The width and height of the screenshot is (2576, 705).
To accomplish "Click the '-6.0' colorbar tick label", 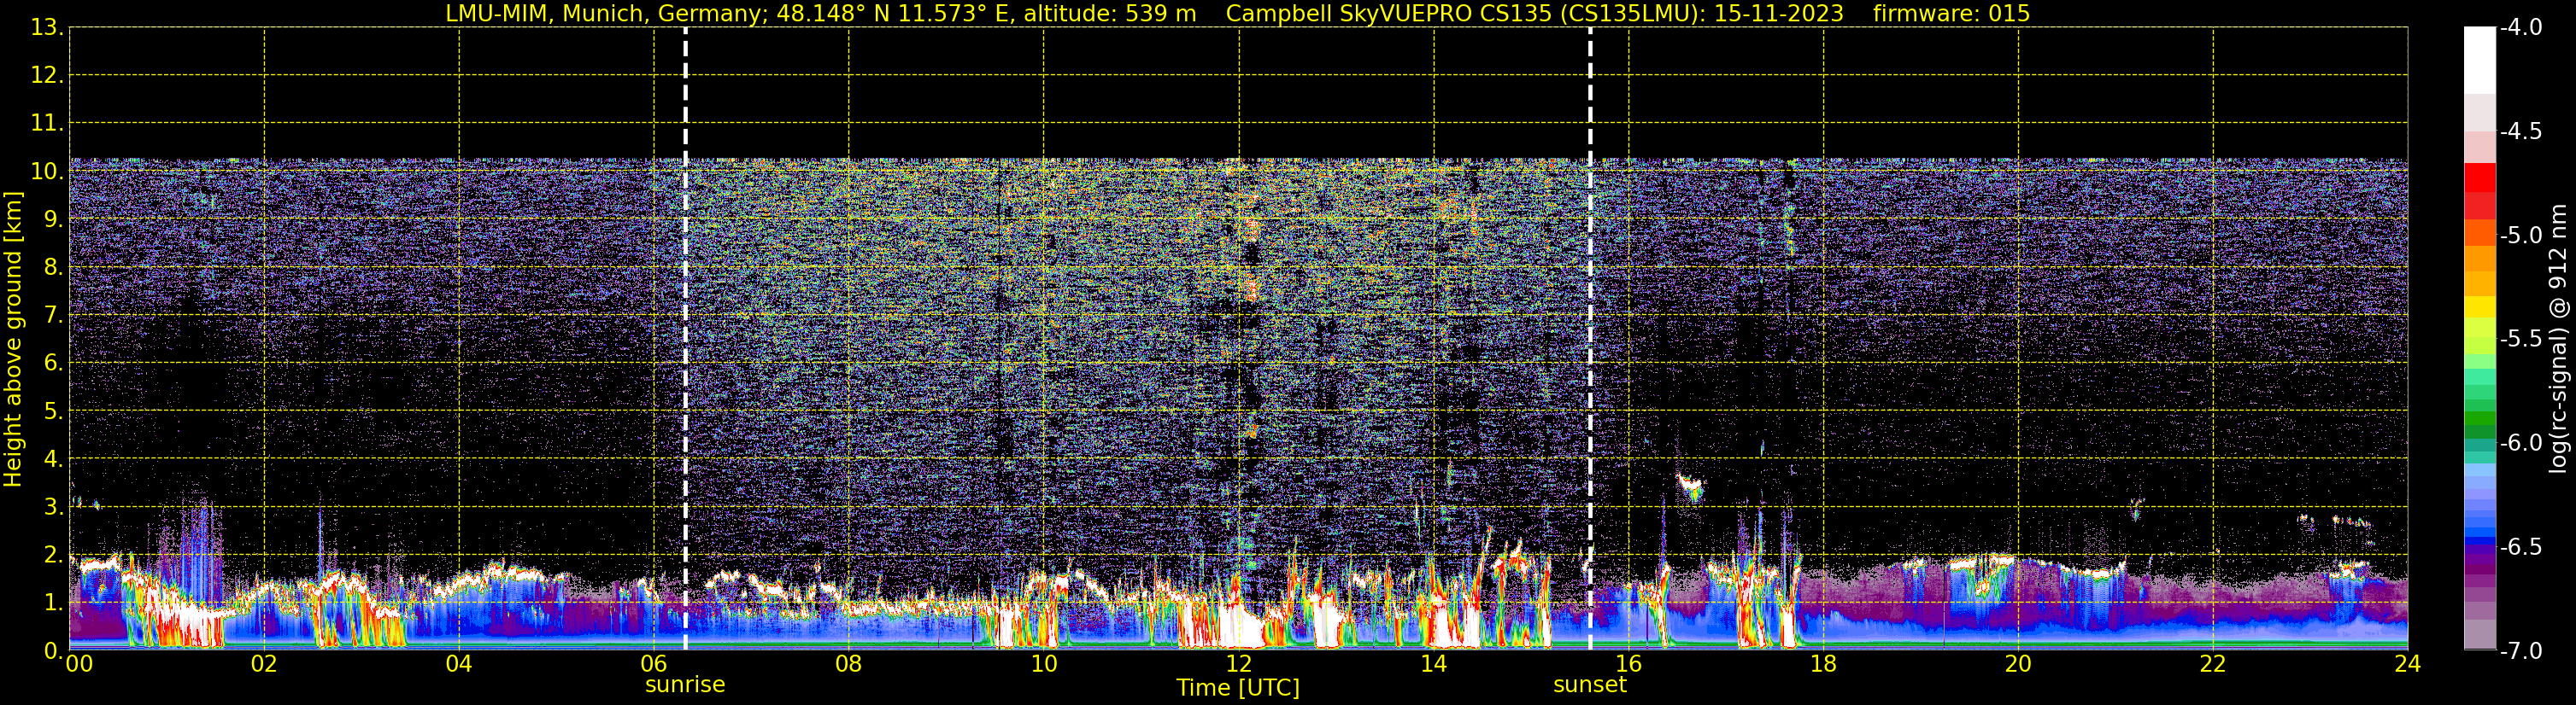I will (x=2520, y=442).
